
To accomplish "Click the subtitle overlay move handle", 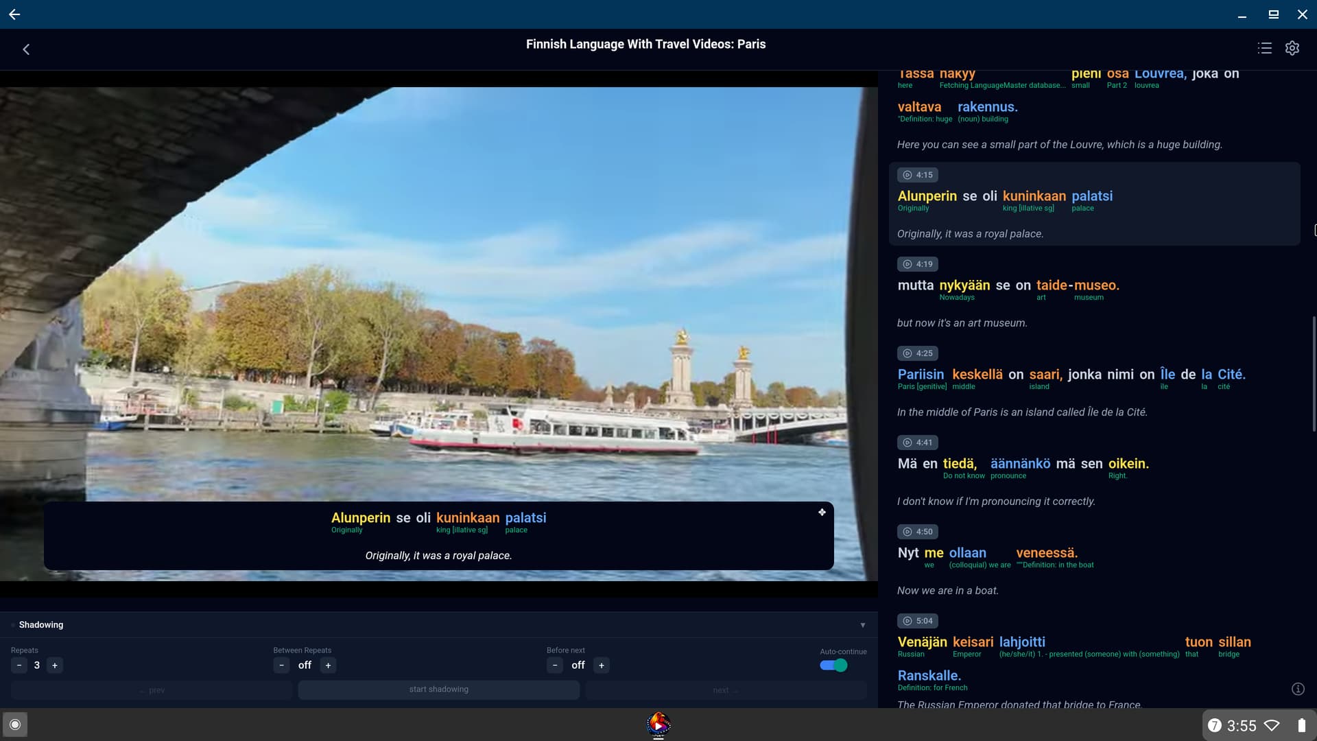I will pyautogui.click(x=822, y=513).
